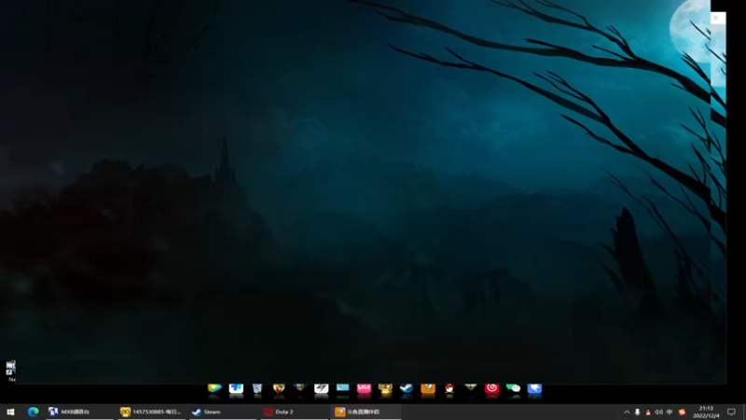
Task: Open the blue screen dock icon
Action: (x=342, y=388)
